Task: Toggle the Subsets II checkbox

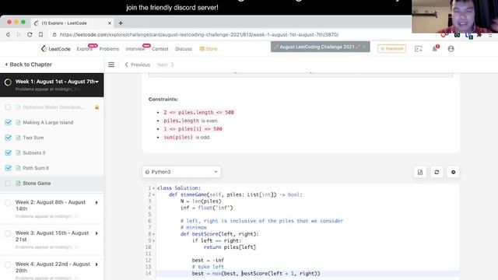Action: pos(9,153)
